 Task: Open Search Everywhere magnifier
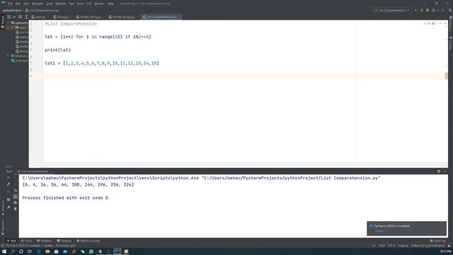tap(450, 10)
